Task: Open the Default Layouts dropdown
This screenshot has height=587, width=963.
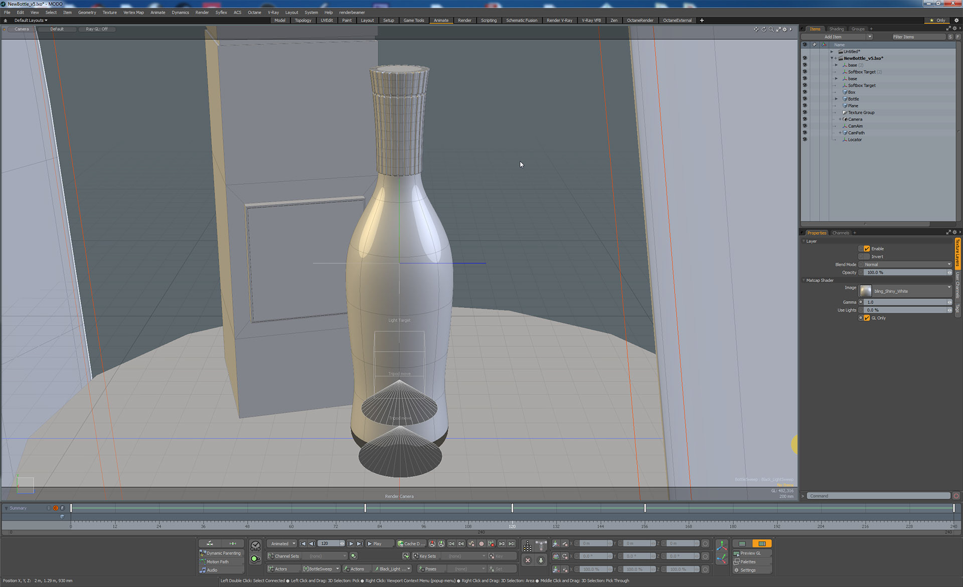Action: [31, 21]
